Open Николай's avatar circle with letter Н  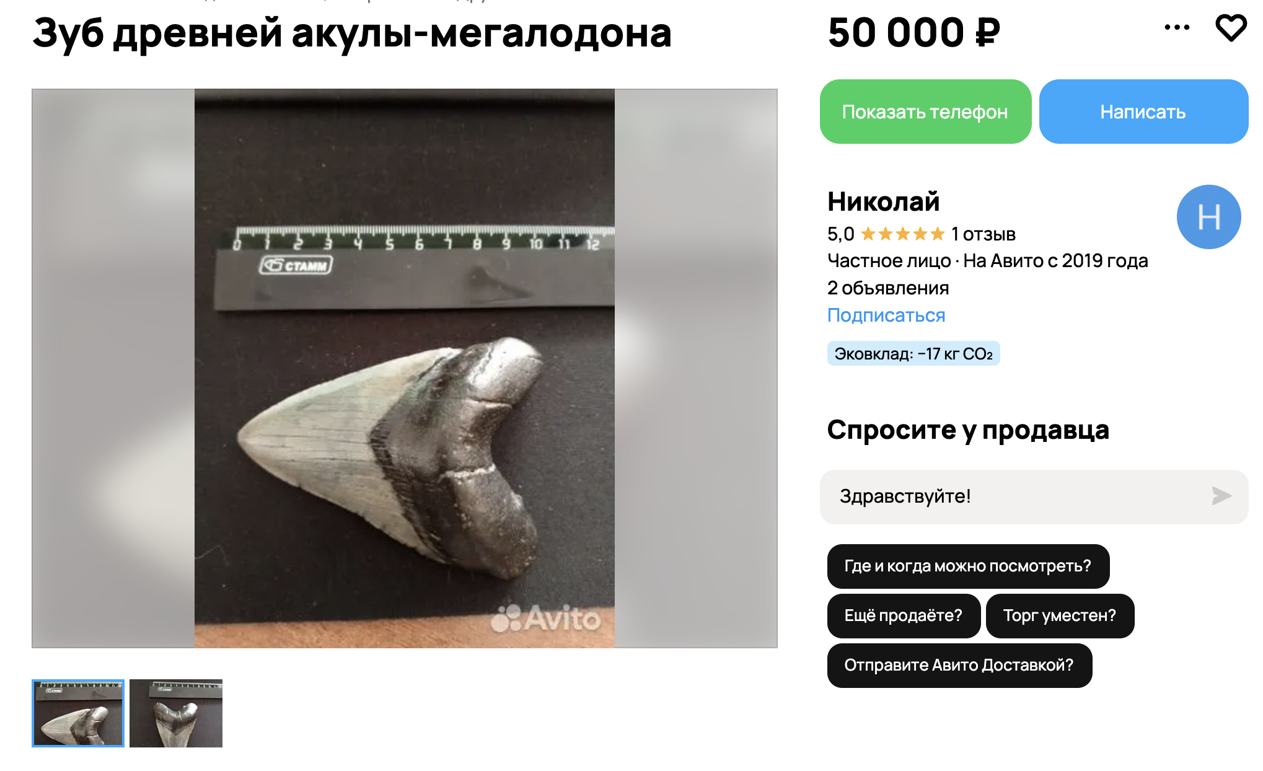click(x=1208, y=217)
